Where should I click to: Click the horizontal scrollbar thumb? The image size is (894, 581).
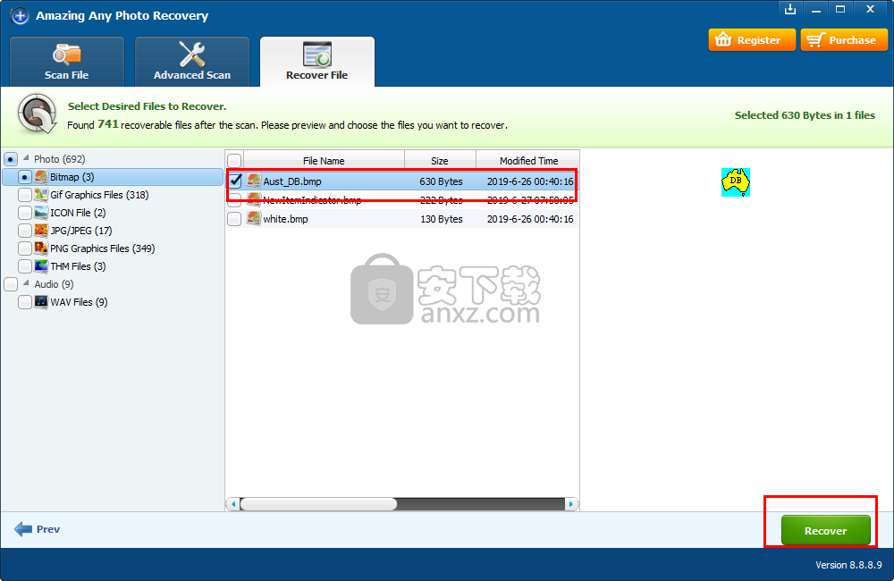click(x=318, y=504)
